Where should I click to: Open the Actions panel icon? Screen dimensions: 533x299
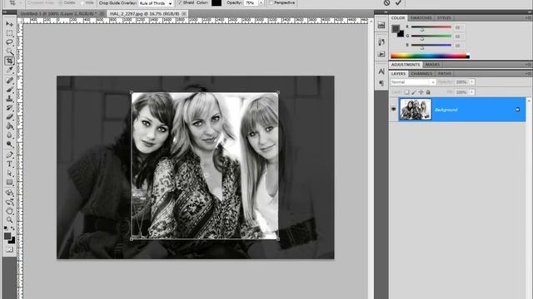[381, 54]
